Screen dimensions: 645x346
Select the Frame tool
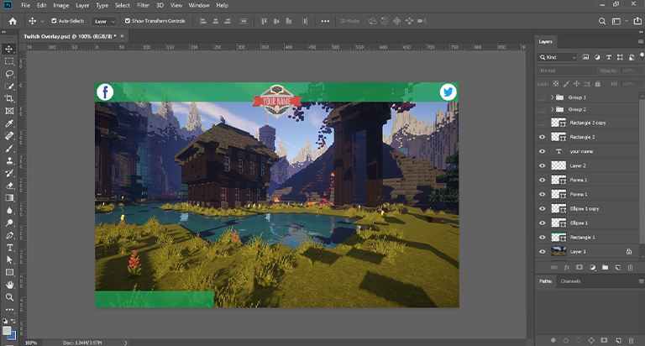pos(8,111)
